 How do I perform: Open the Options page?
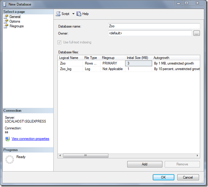coord(15,21)
